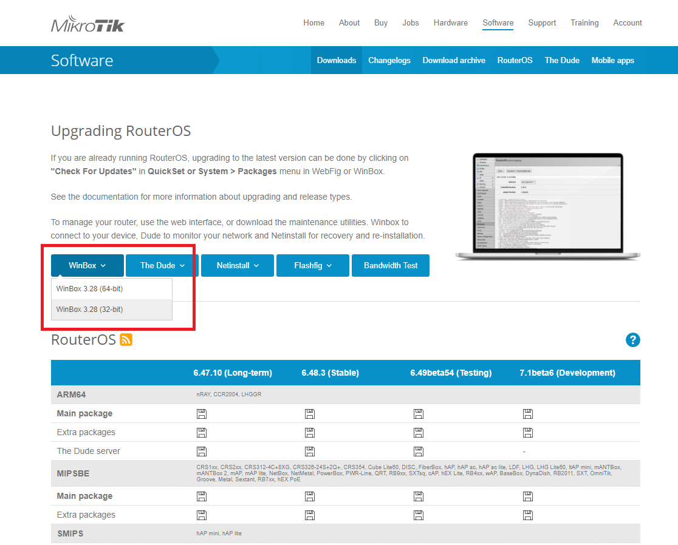Click the "The Dude server" row label
Image resolution: width=678 pixels, height=545 pixels.
point(89,452)
